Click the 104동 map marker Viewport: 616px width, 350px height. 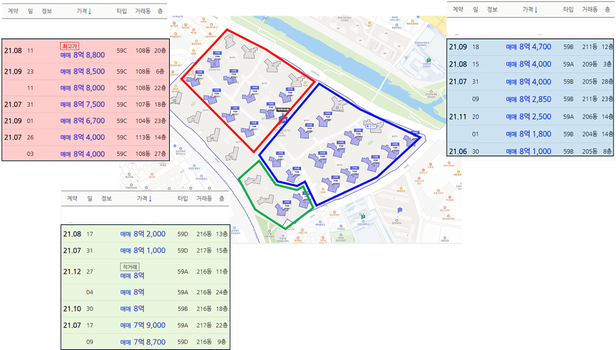pos(234,73)
